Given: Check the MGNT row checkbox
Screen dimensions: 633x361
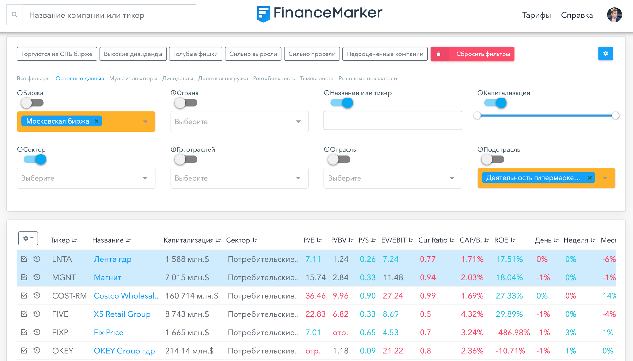Looking at the screenshot, I should (24, 277).
